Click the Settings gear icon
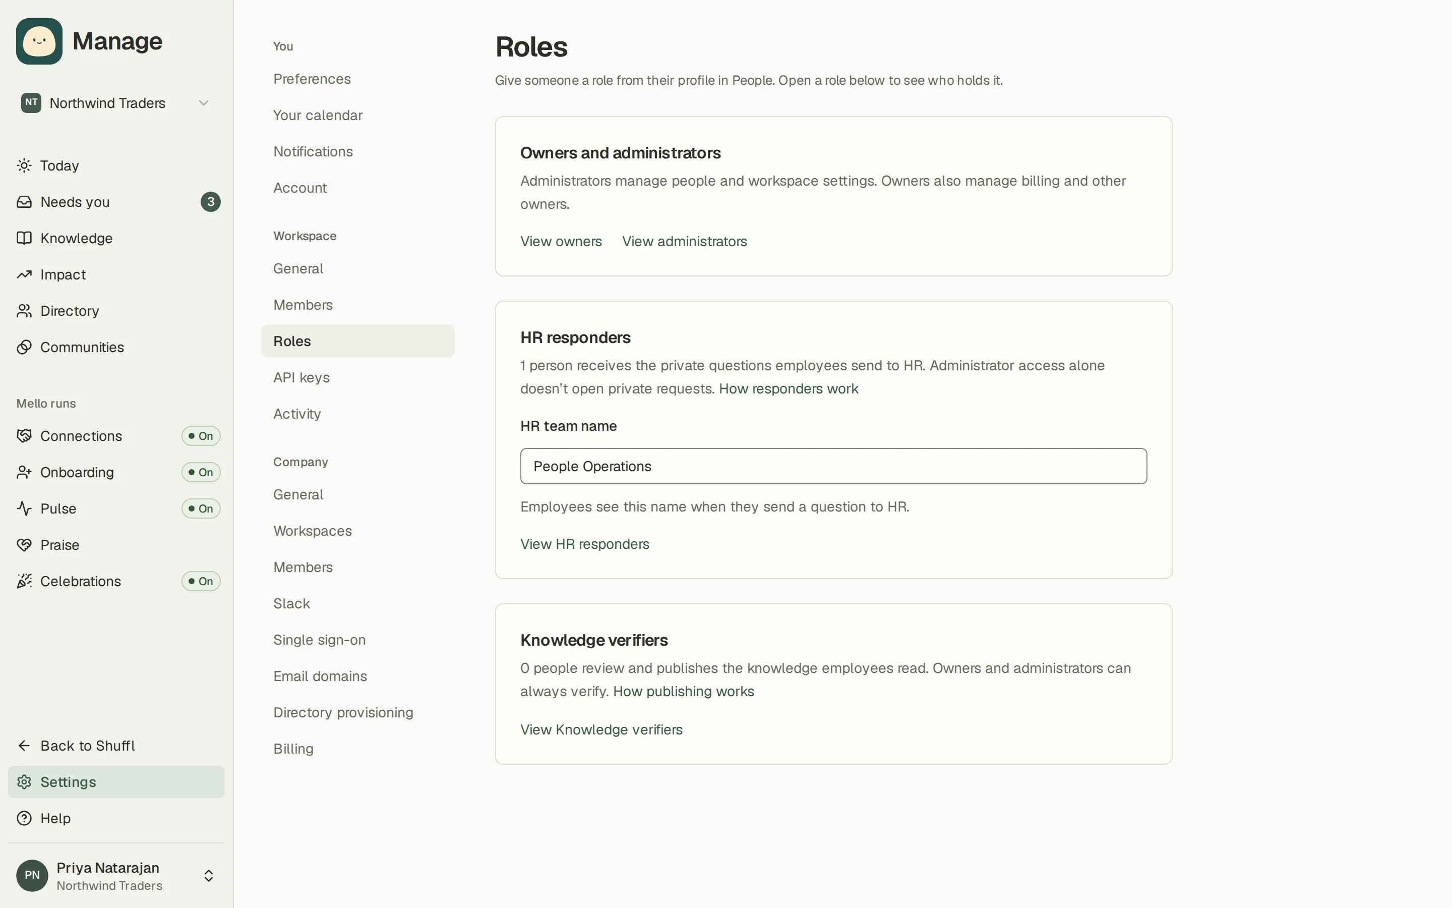This screenshot has width=1452, height=908. 24,782
